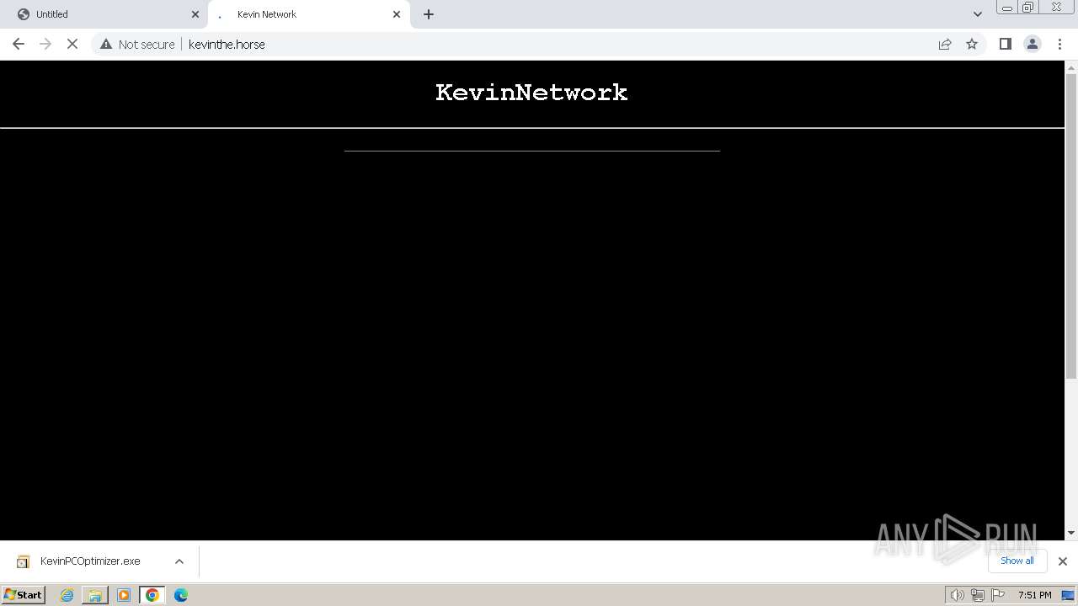
Task: Launch Internet Explorer from taskbar
Action: (x=67, y=595)
